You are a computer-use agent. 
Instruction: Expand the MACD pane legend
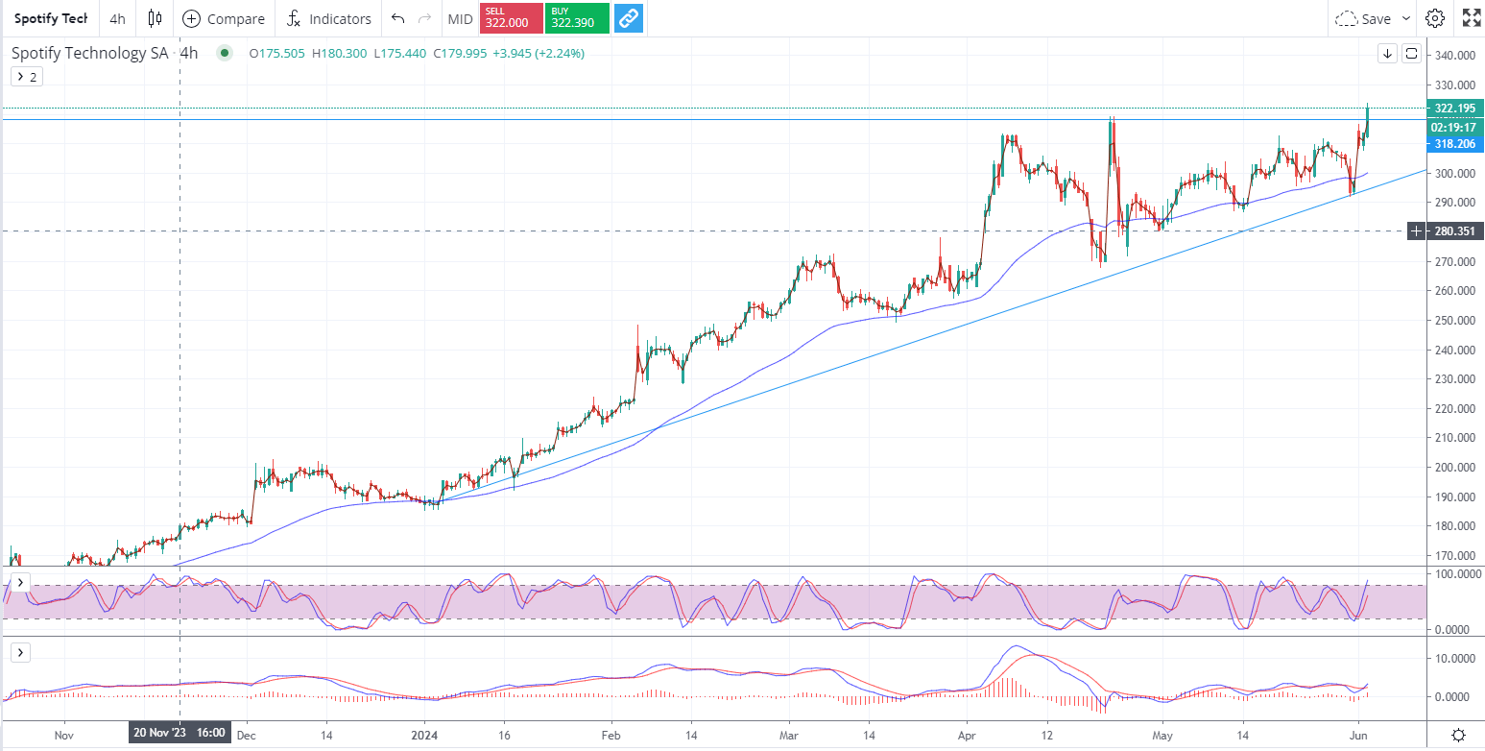(x=21, y=653)
